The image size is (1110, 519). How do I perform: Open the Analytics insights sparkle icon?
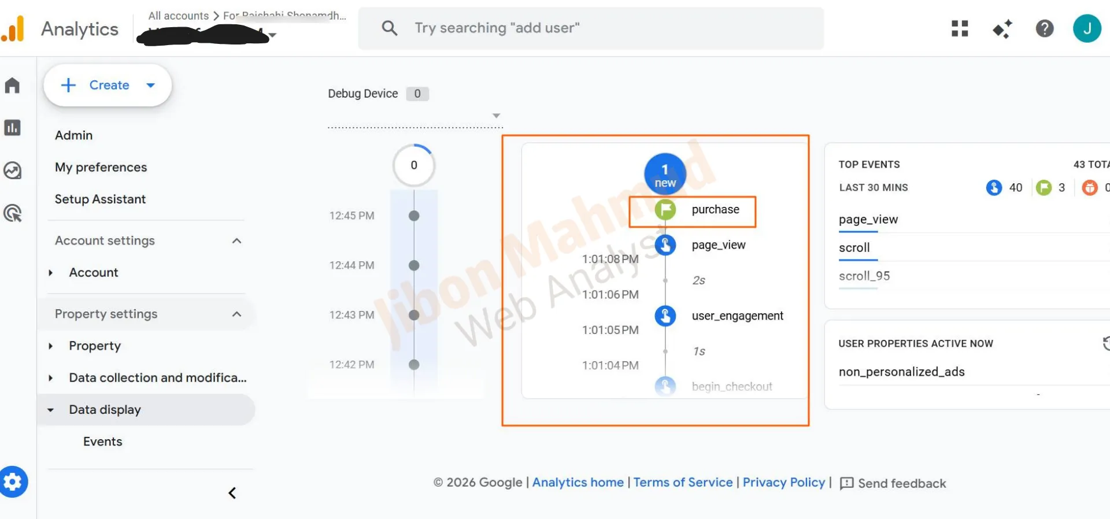(x=1002, y=28)
